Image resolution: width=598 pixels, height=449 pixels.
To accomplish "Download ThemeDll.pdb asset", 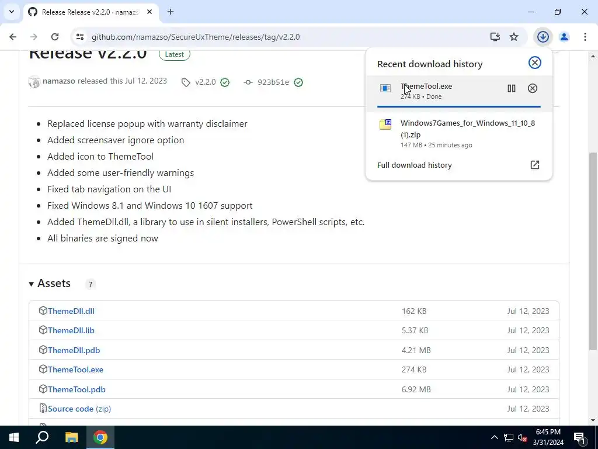I will (74, 351).
